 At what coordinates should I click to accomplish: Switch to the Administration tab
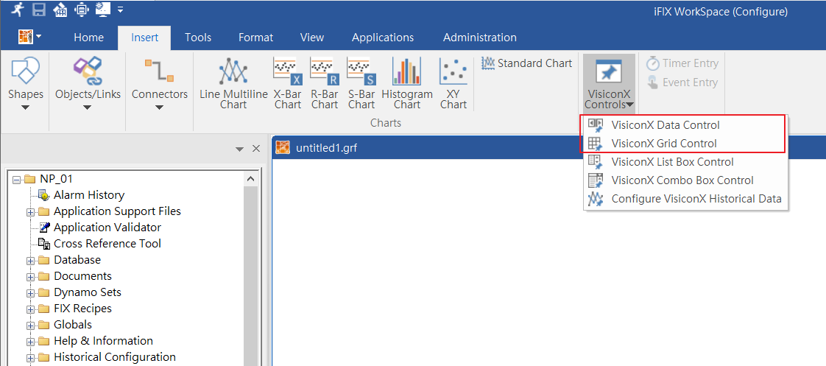pyautogui.click(x=480, y=38)
